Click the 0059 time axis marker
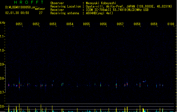 (154, 24)
